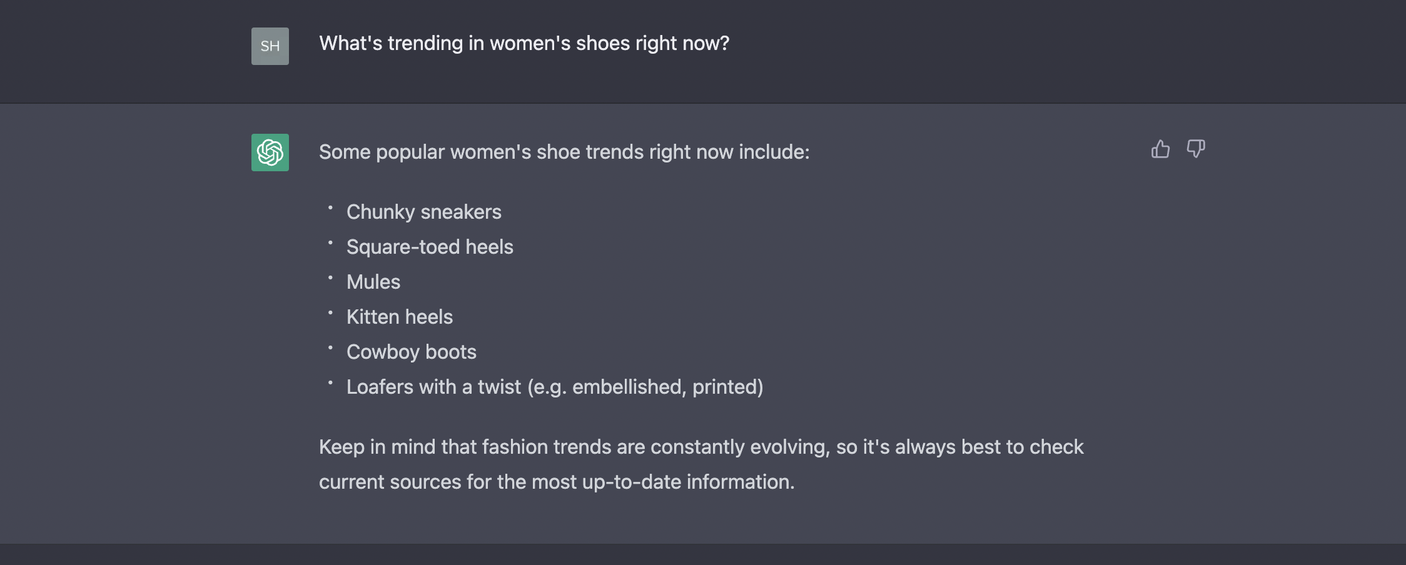This screenshot has width=1406, height=565.
Task: Click the thumbs down feedback icon
Action: (1196, 149)
